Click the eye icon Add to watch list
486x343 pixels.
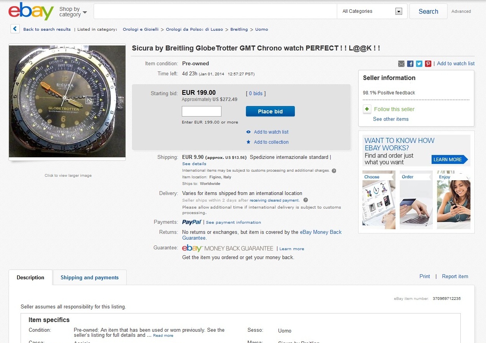tap(249, 132)
